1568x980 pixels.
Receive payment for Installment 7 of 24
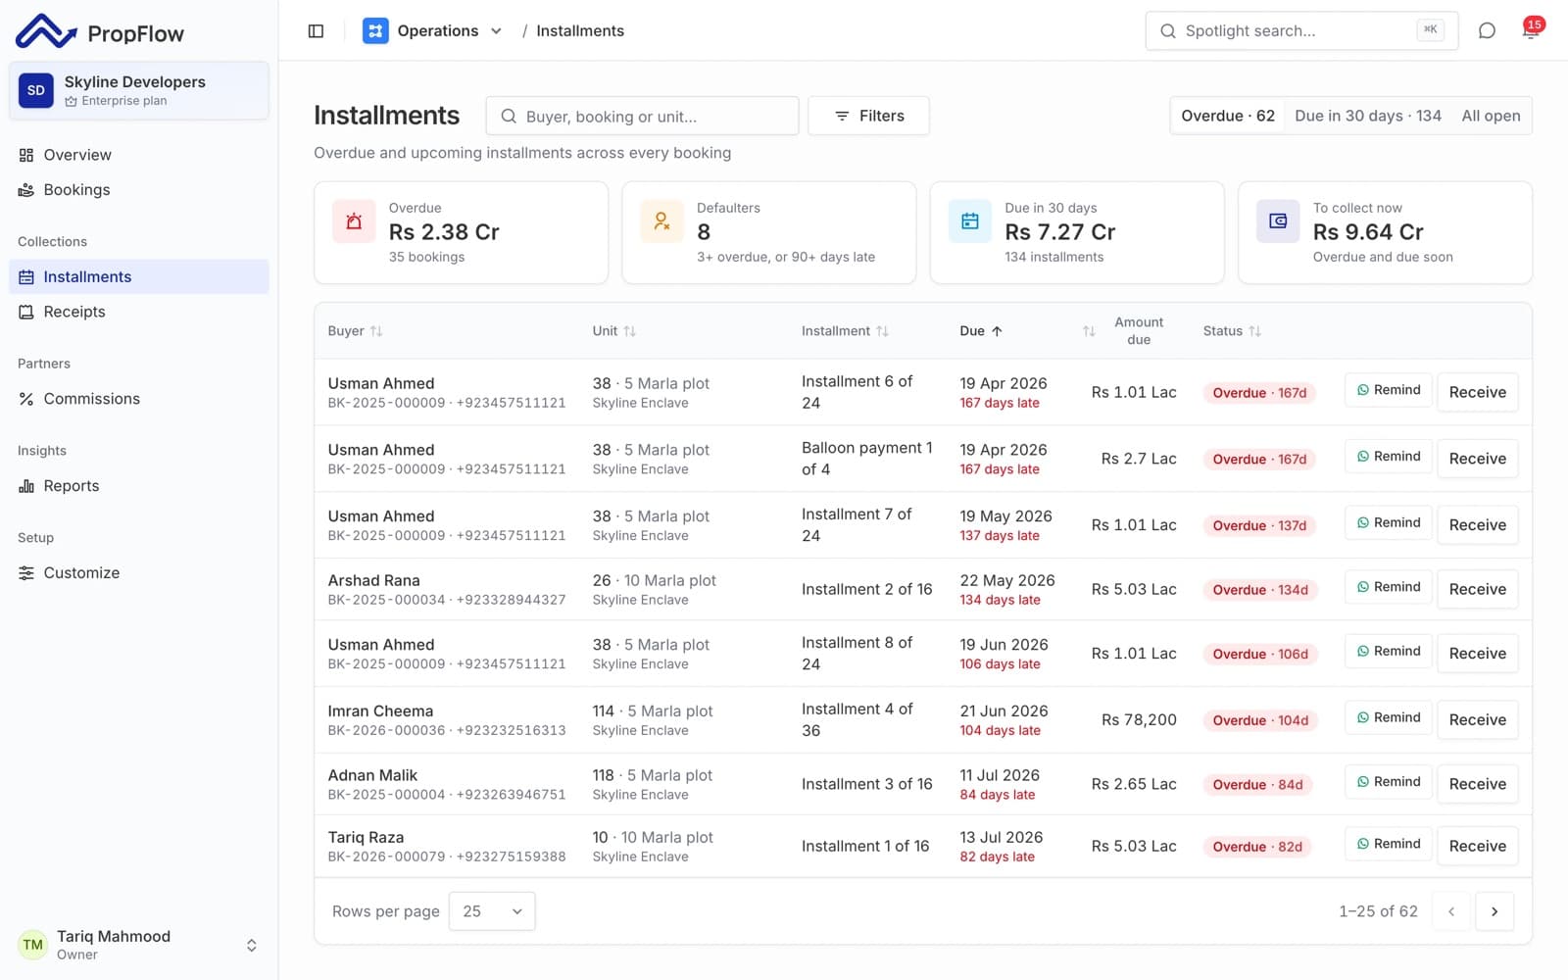1477,525
